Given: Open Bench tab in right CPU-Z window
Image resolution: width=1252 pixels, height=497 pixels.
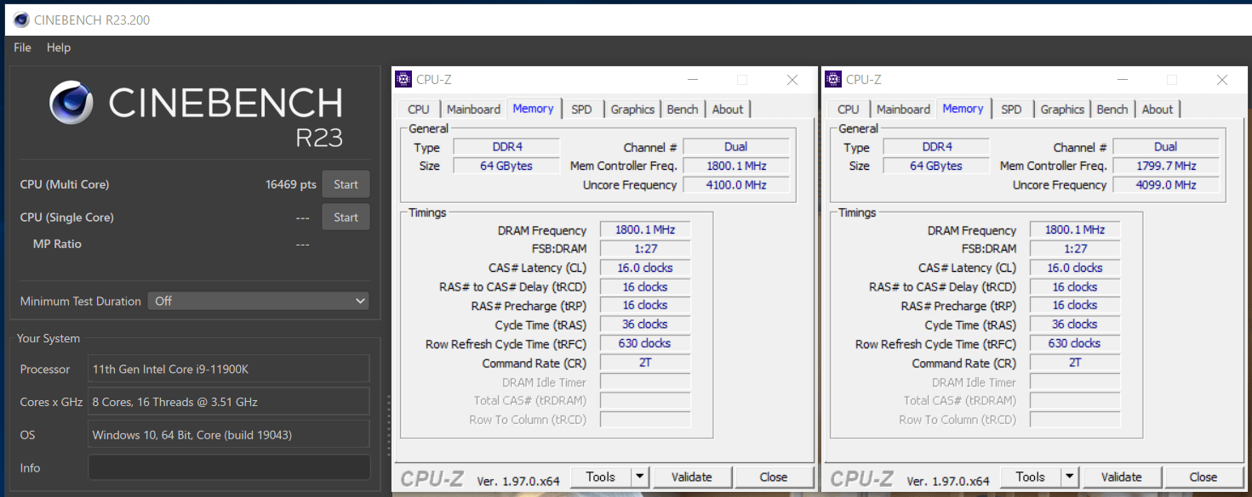Looking at the screenshot, I should point(1112,110).
